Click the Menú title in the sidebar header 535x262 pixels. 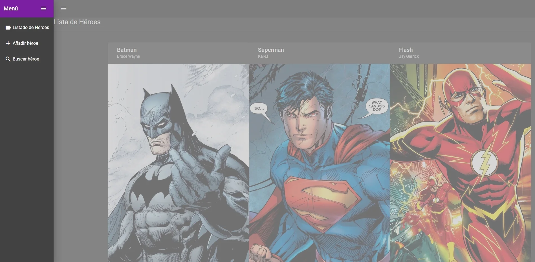click(11, 8)
